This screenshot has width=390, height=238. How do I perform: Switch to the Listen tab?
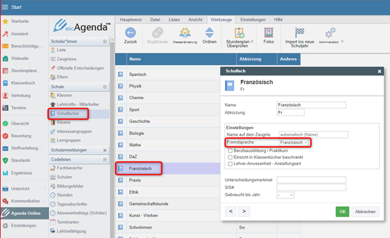174,19
